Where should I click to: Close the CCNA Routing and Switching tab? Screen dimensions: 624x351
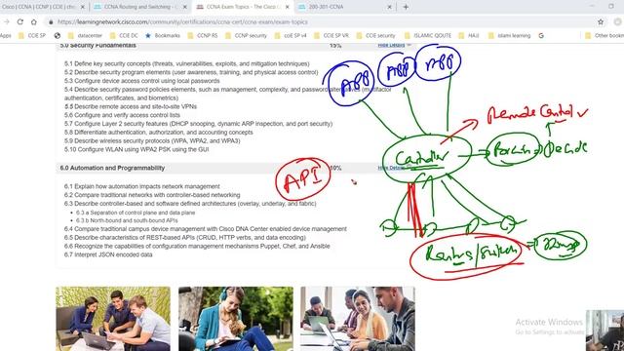click(185, 7)
